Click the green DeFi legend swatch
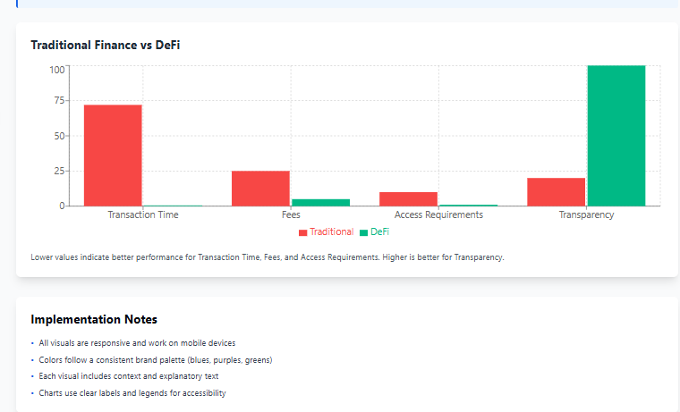Screen dimensions: 680x412 pos(364,232)
